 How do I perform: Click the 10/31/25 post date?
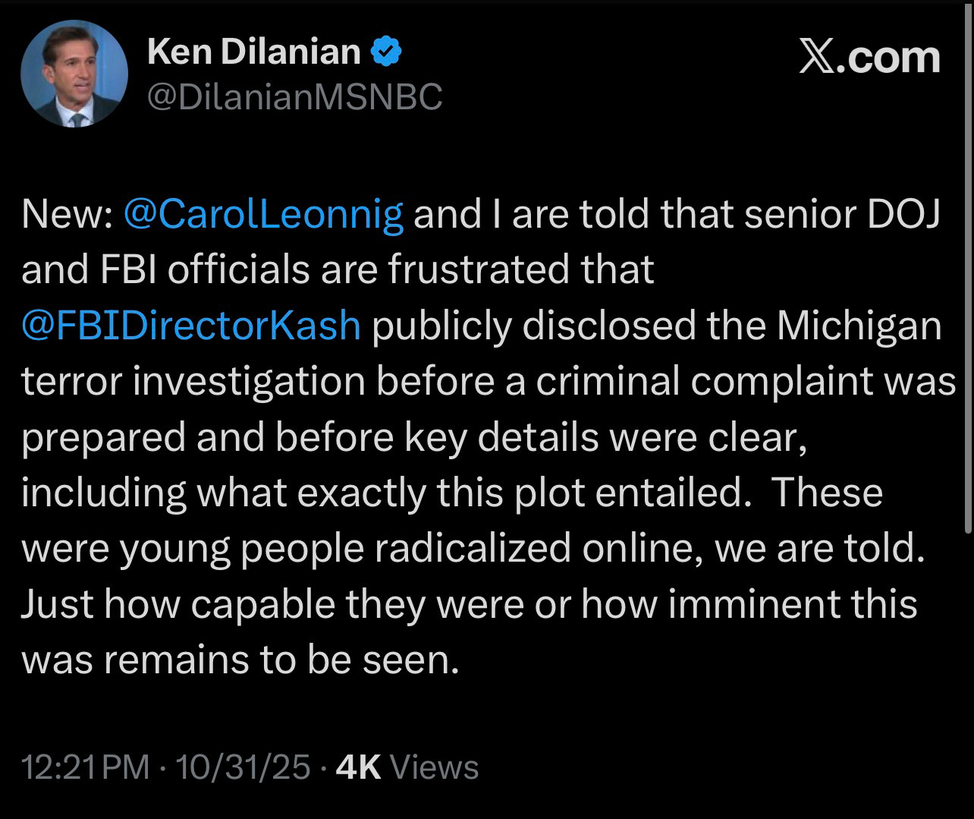[243, 767]
